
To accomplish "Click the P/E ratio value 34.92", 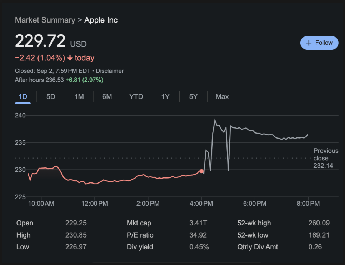I will coord(198,235).
